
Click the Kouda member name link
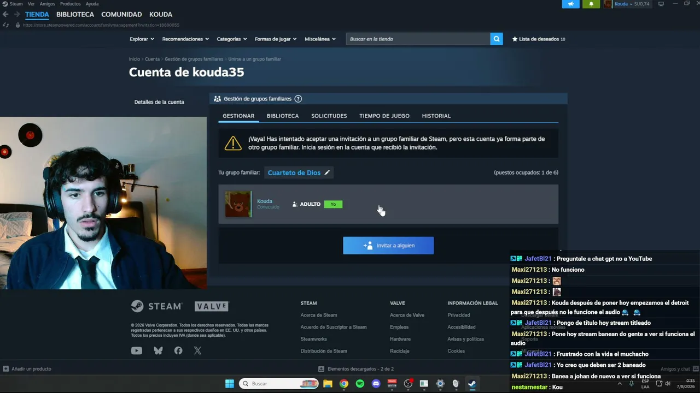(x=265, y=201)
